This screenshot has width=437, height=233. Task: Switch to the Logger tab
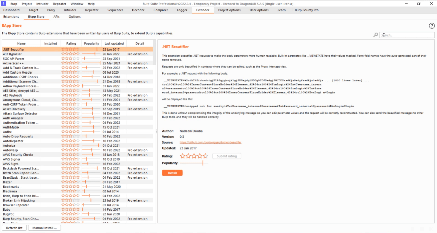182,10
